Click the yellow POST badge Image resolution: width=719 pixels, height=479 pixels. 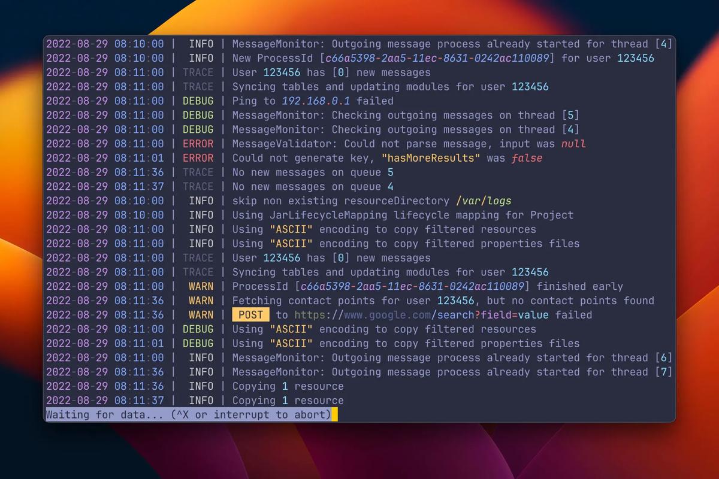250,315
